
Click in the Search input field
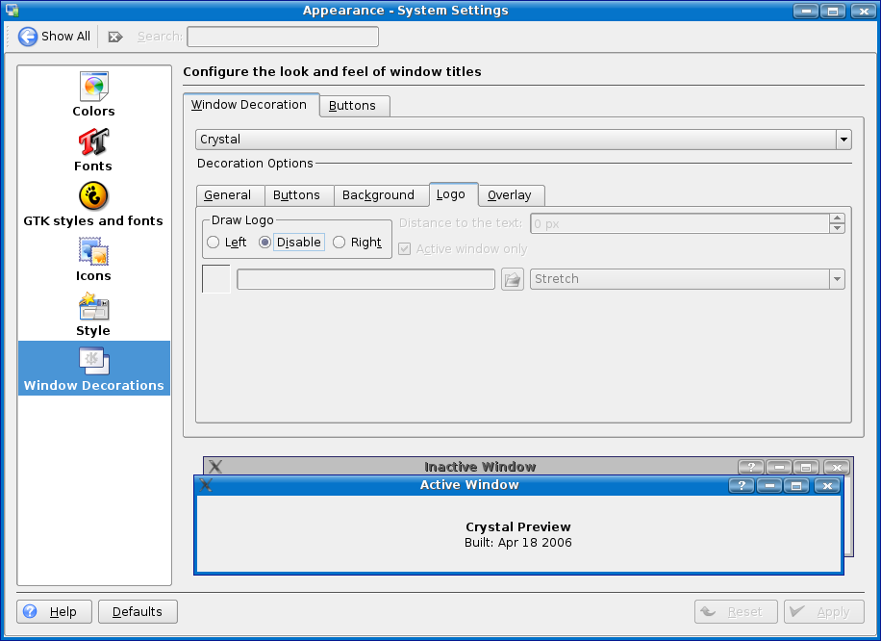click(x=282, y=37)
